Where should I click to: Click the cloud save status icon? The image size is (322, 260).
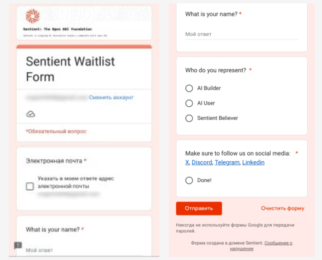[30, 114]
